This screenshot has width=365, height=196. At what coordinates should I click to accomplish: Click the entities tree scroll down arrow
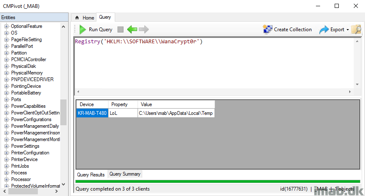pyautogui.click(x=63, y=184)
